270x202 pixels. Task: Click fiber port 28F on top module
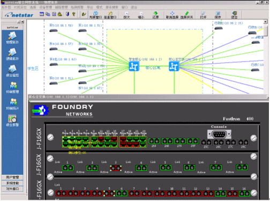[x=193, y=141]
